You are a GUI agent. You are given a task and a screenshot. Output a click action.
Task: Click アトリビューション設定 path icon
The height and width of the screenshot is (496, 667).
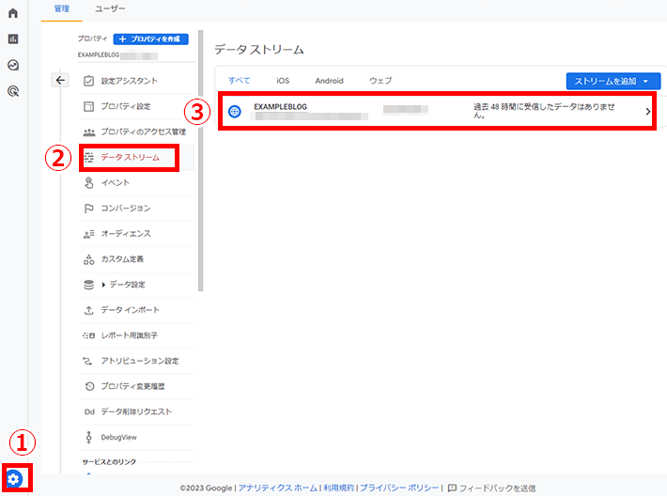87,361
